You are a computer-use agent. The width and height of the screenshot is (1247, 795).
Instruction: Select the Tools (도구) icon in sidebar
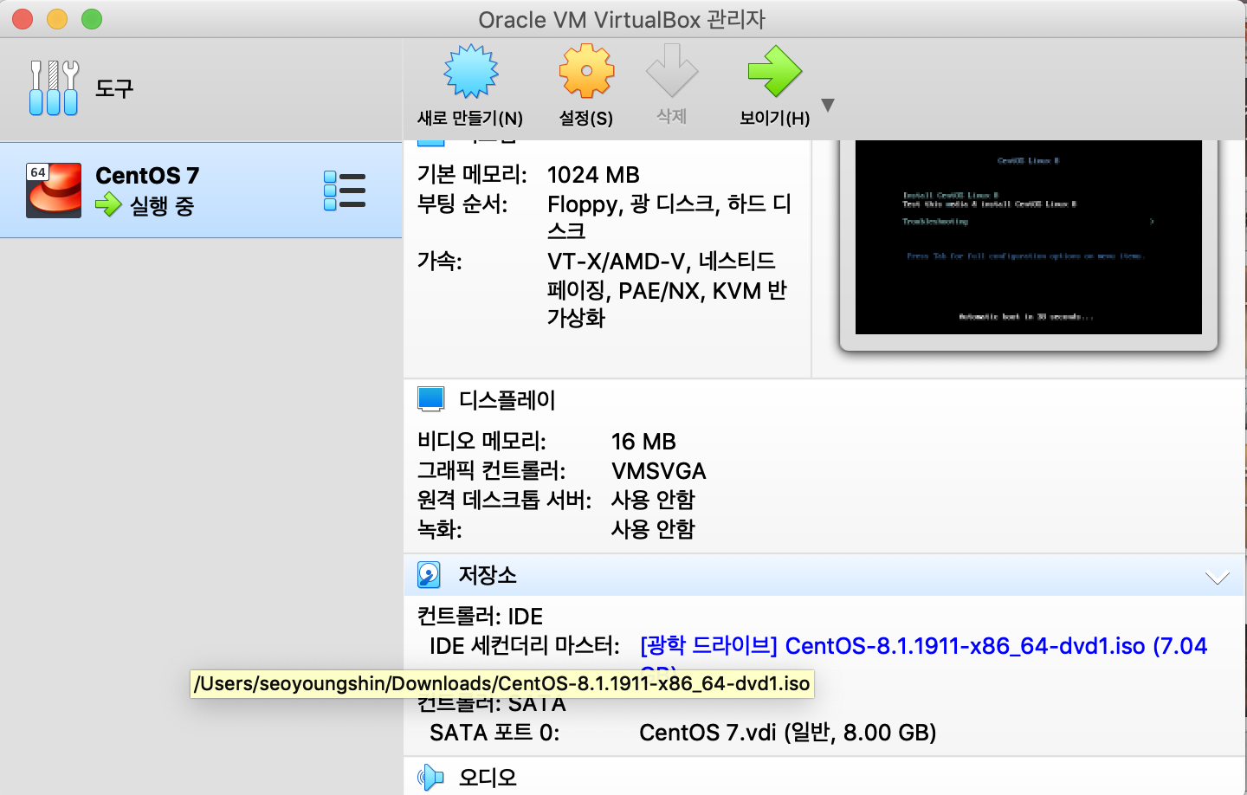54,87
